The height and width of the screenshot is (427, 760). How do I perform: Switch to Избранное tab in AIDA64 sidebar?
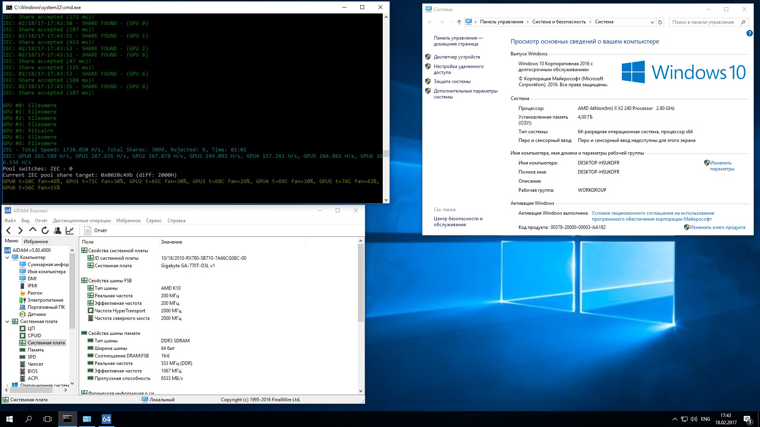36,242
